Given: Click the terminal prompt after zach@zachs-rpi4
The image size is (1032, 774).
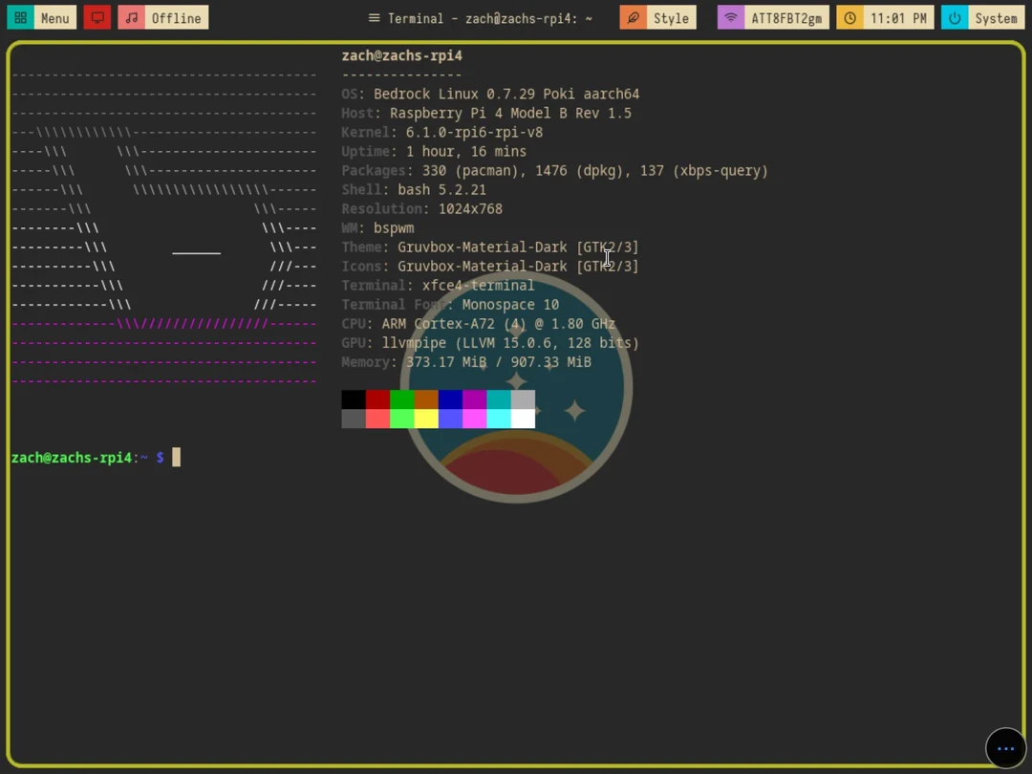Looking at the screenshot, I should (x=175, y=457).
